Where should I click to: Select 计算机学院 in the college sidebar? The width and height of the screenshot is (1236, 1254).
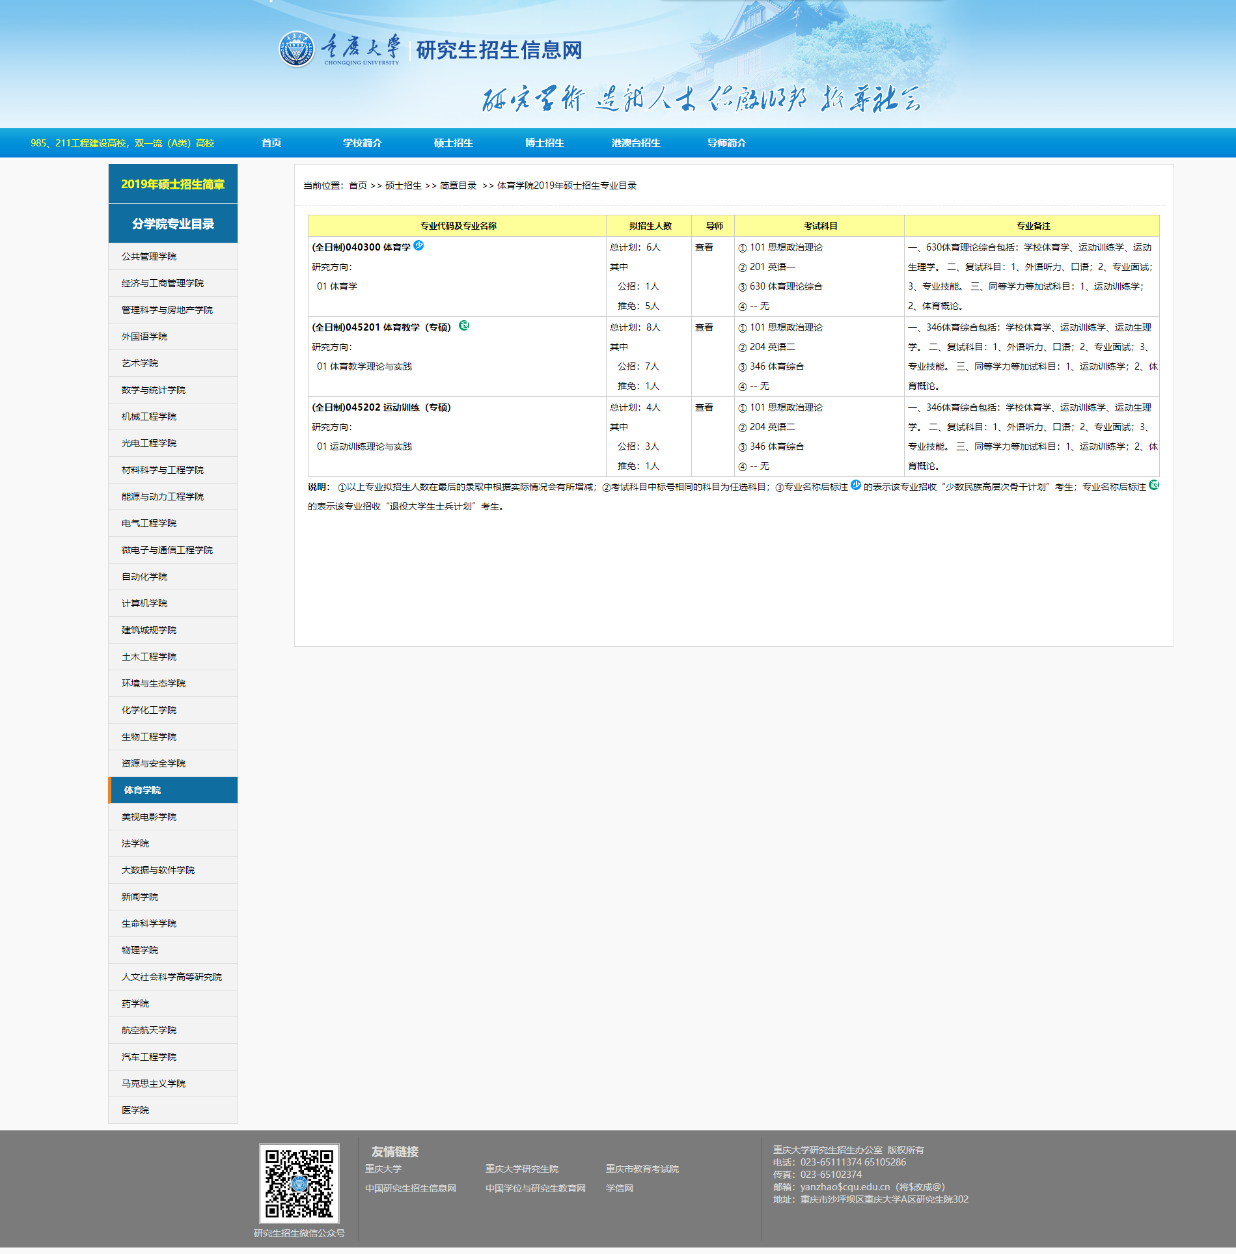[x=144, y=603]
